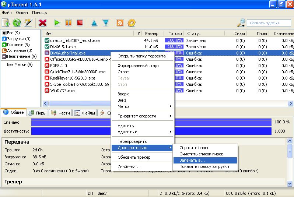Screen dimensions: 294x197
Task: Select the Все (9) category
Action: tap(11, 33)
